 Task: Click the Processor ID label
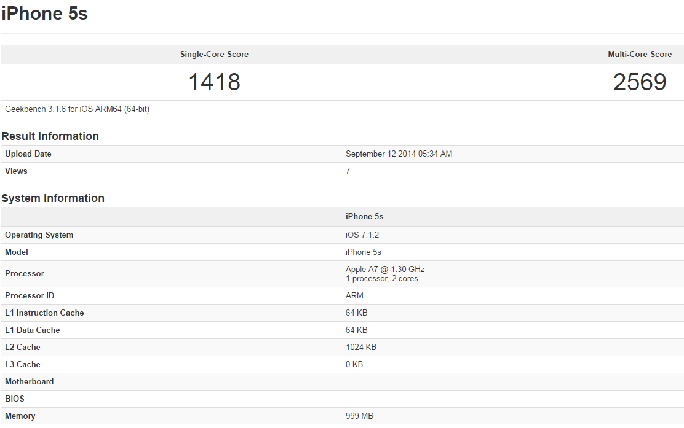point(30,295)
